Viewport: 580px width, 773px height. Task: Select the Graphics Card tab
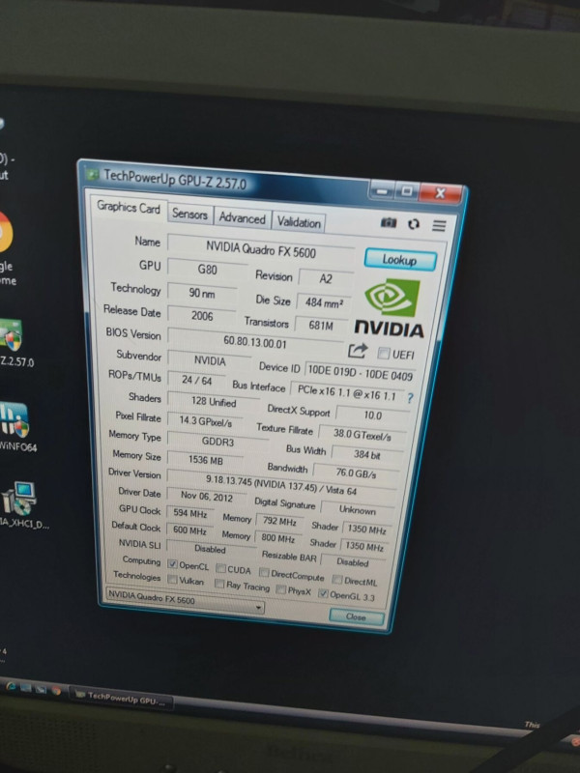pyautogui.click(x=129, y=208)
